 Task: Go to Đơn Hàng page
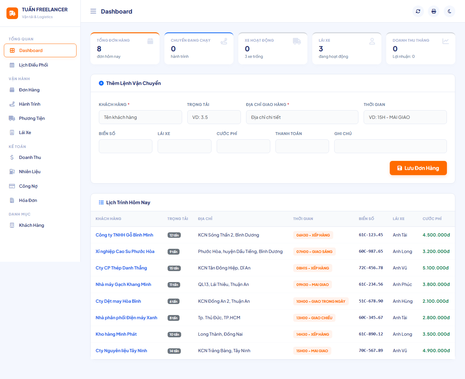click(40, 90)
